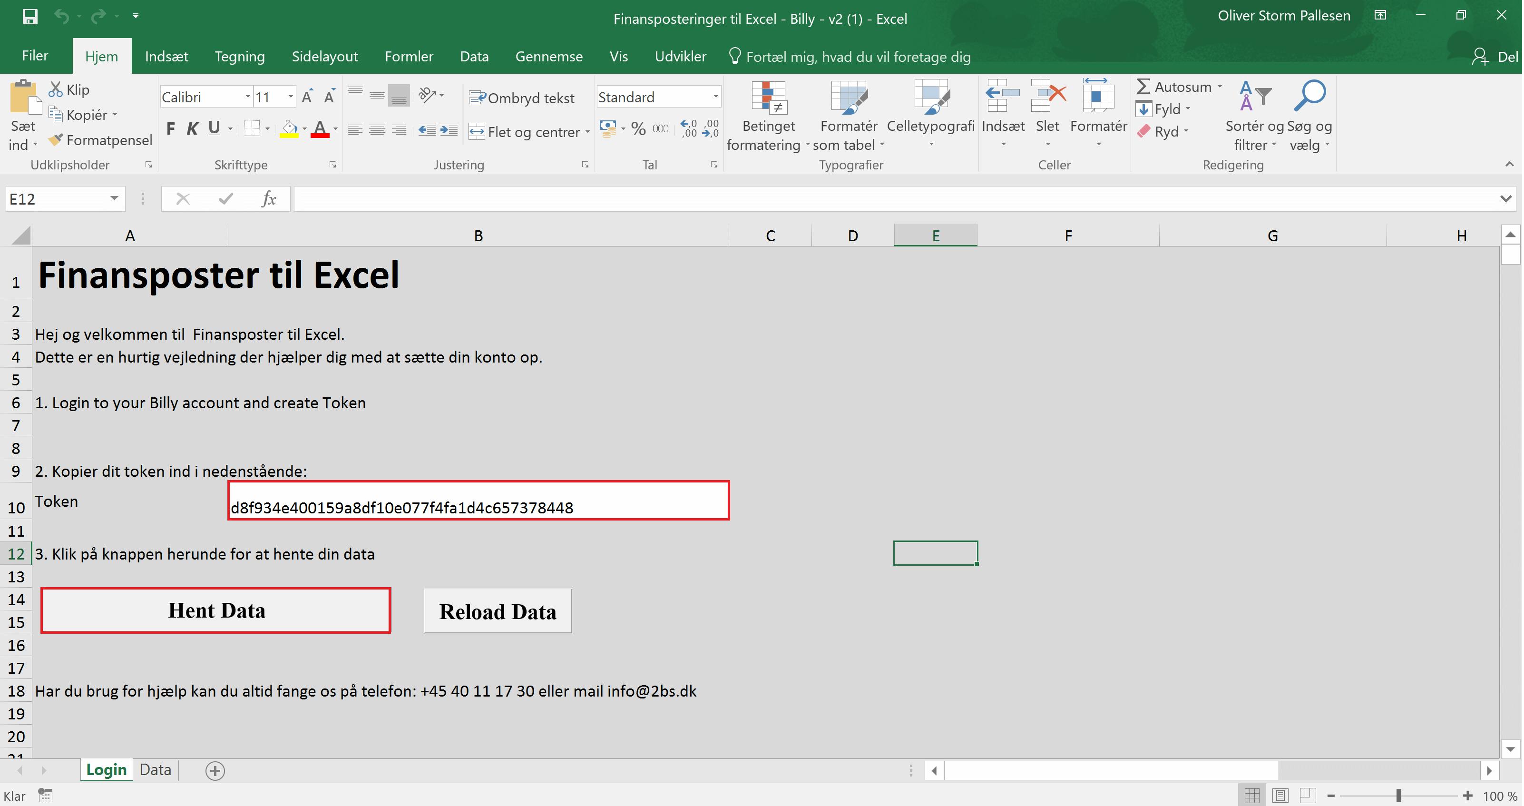
Task: Click the Kopiér copy icon
Action: [56, 114]
